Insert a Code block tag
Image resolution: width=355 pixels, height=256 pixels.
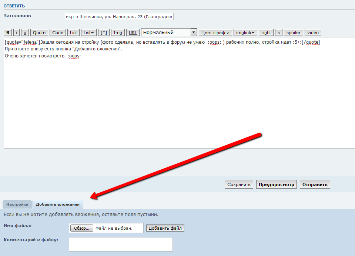[58, 33]
